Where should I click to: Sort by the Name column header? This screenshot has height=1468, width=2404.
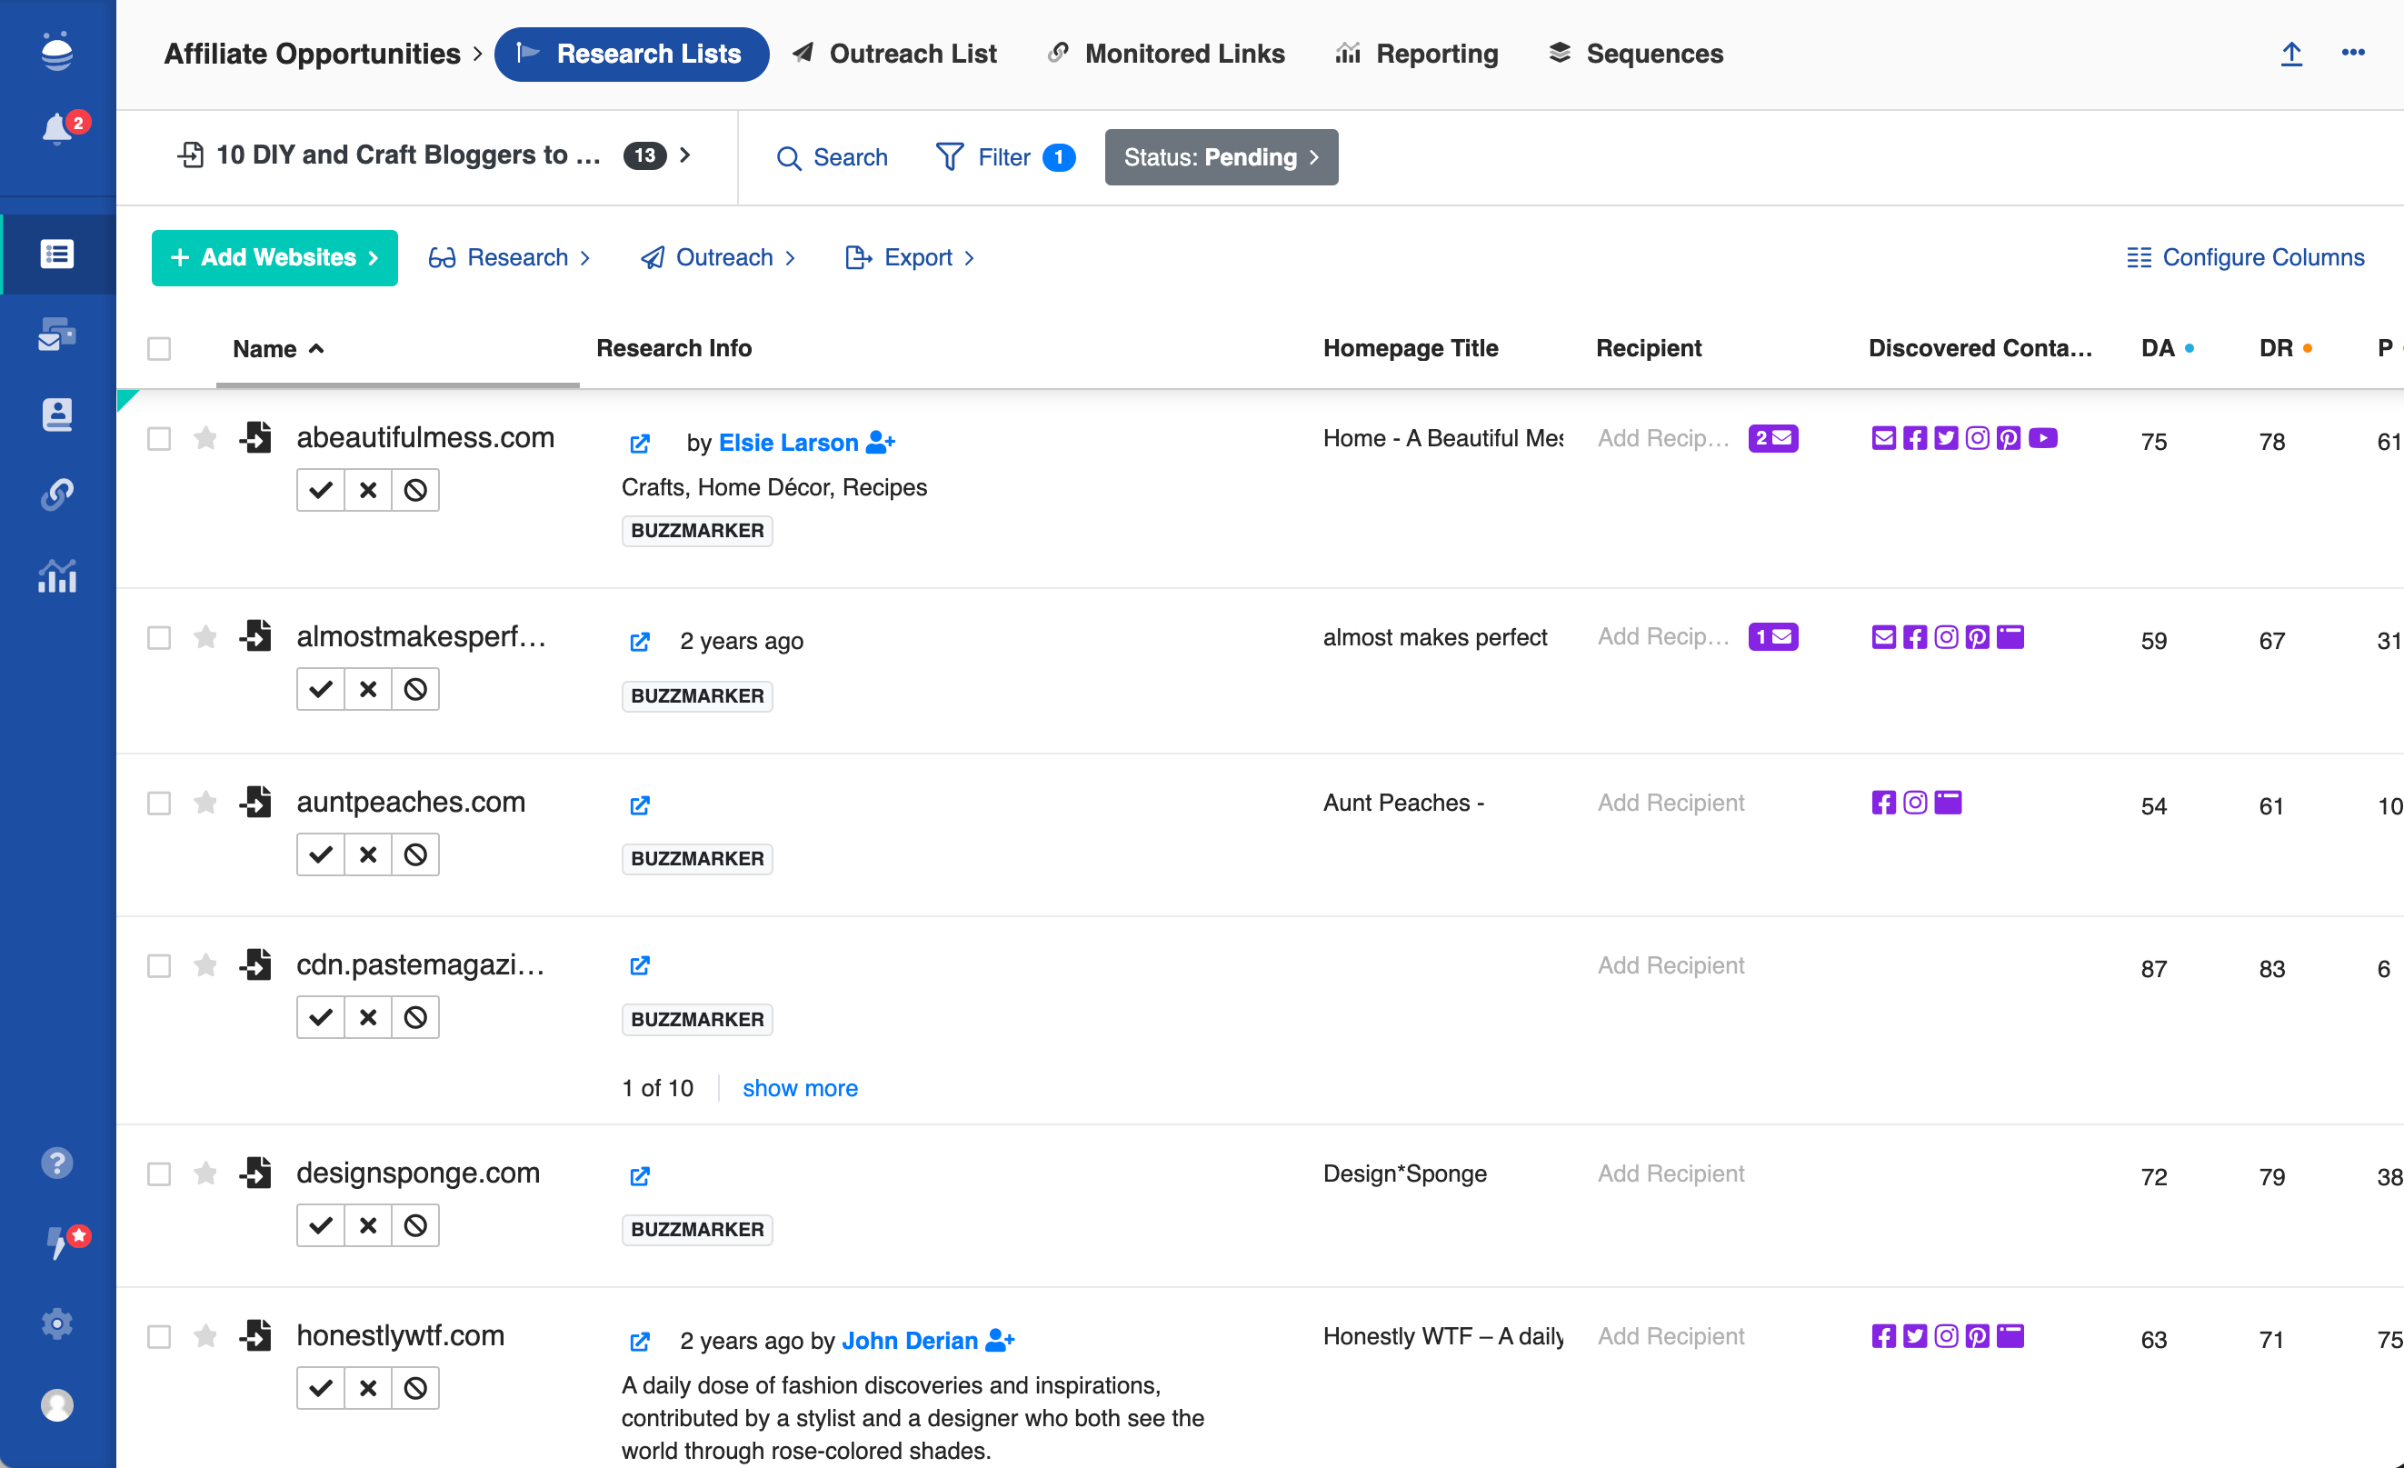click(x=265, y=348)
